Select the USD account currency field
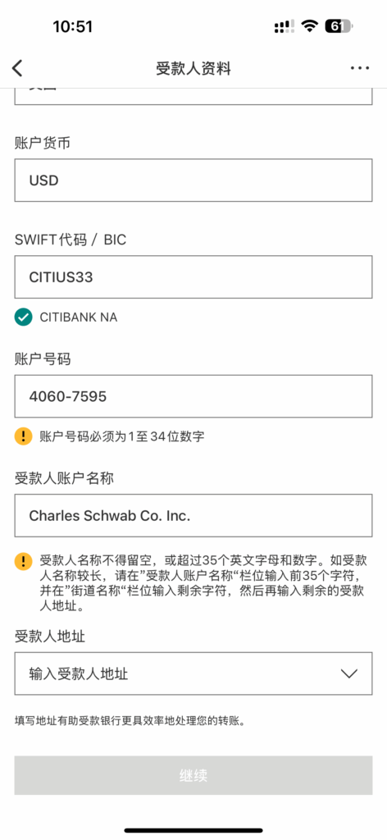The width and height of the screenshot is (387, 840). [193, 180]
